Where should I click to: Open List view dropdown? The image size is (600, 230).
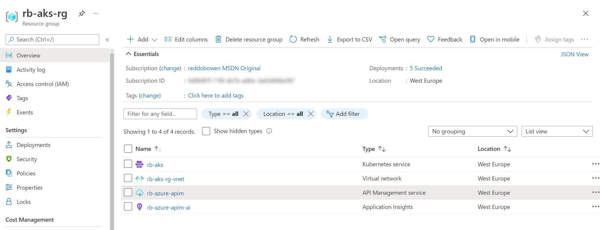click(x=557, y=131)
